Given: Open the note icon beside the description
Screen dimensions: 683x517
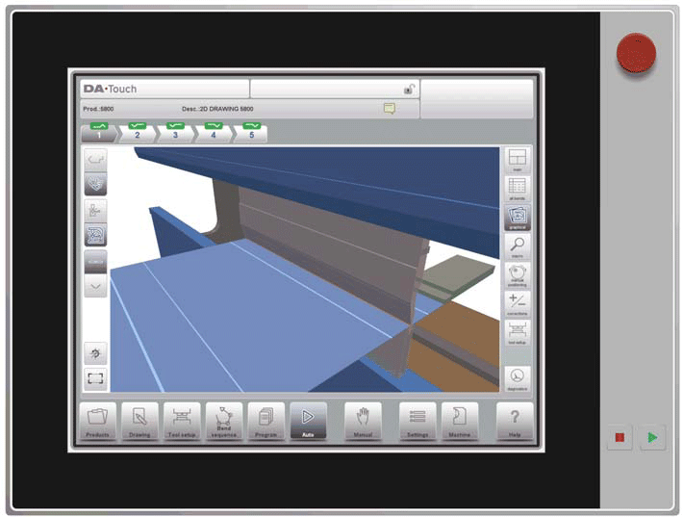Looking at the screenshot, I should 390,109.
